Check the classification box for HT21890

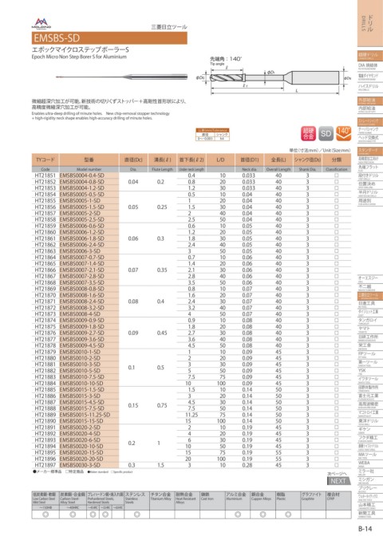click(x=337, y=421)
